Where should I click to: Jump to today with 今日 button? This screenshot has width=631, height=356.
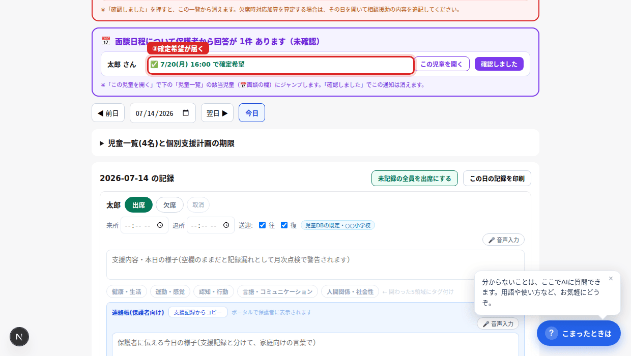252,113
